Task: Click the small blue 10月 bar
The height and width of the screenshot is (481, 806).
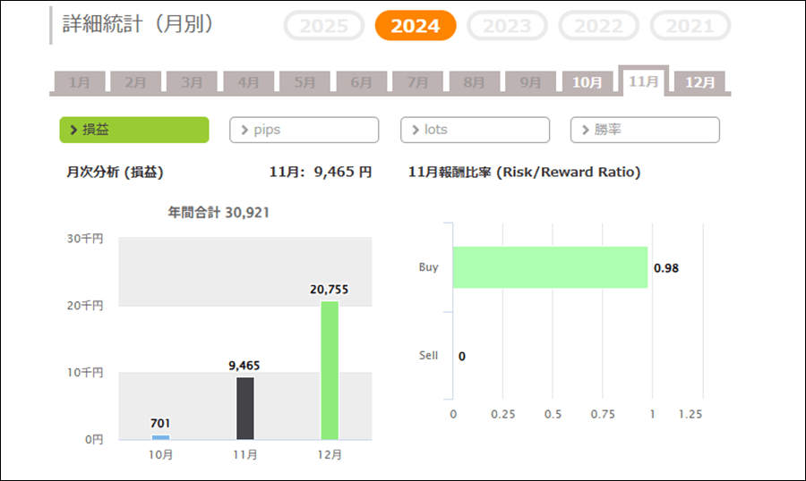Action: click(160, 437)
